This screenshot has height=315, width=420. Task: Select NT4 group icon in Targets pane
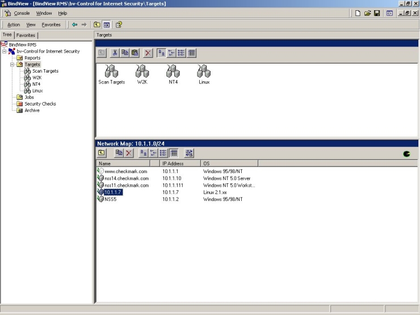coord(173,74)
